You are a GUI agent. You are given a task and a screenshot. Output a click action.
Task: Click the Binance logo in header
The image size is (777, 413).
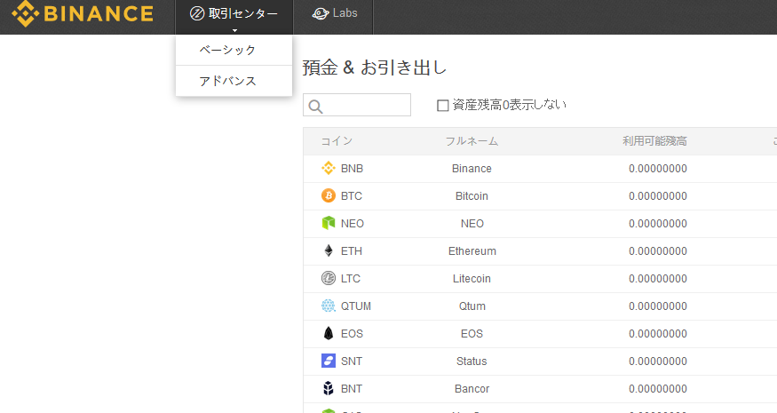click(x=83, y=13)
